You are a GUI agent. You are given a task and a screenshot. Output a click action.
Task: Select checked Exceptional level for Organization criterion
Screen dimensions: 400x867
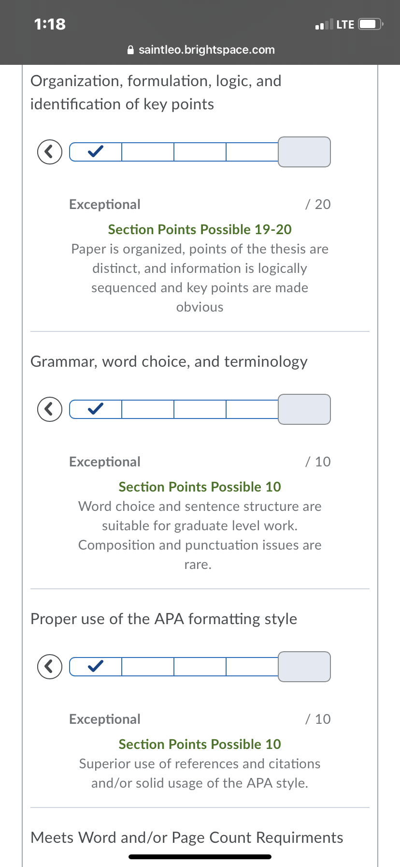[96, 152]
